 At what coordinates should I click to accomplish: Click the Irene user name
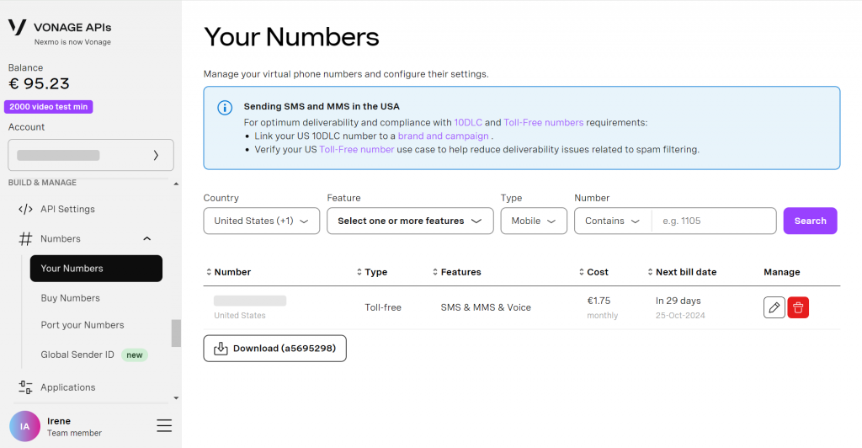pyautogui.click(x=59, y=421)
